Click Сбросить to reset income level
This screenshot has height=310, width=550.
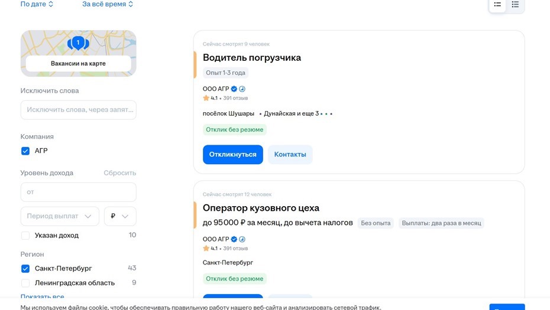[x=119, y=173]
